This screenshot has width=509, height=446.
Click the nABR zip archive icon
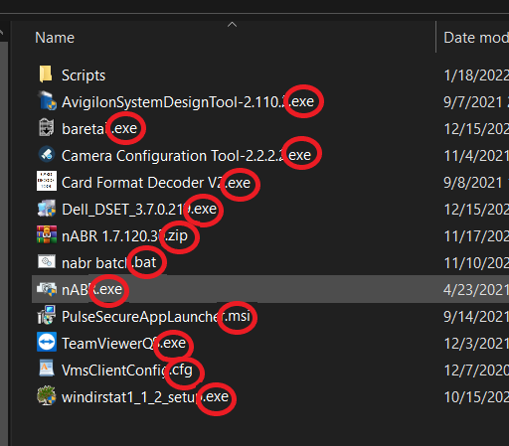click(47, 234)
